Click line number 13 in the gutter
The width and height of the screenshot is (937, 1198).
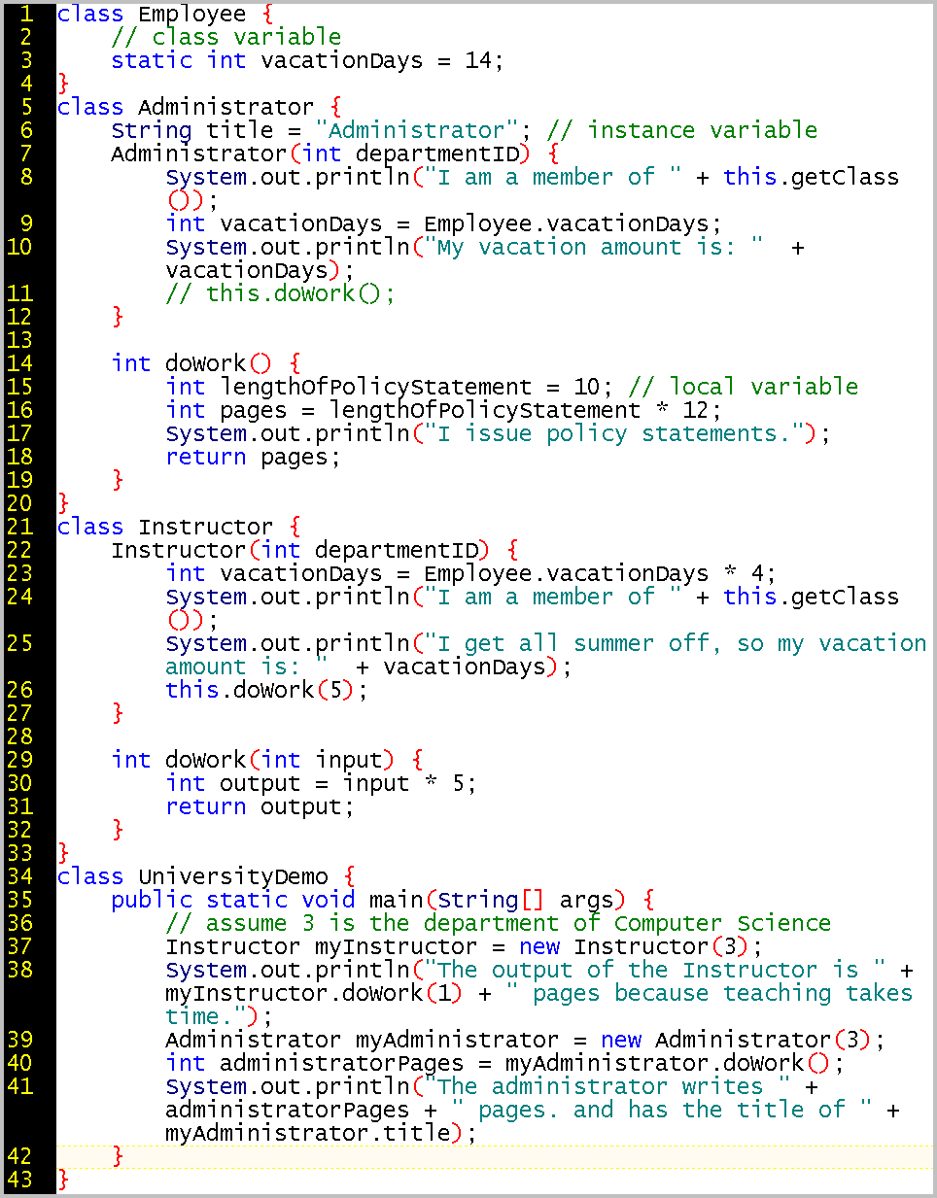(19, 341)
